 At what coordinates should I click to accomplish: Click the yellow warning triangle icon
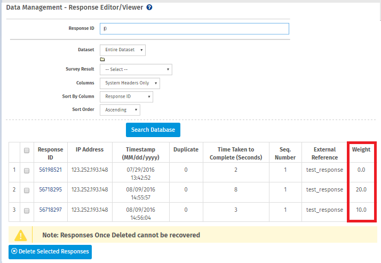pyautogui.click(x=20, y=235)
